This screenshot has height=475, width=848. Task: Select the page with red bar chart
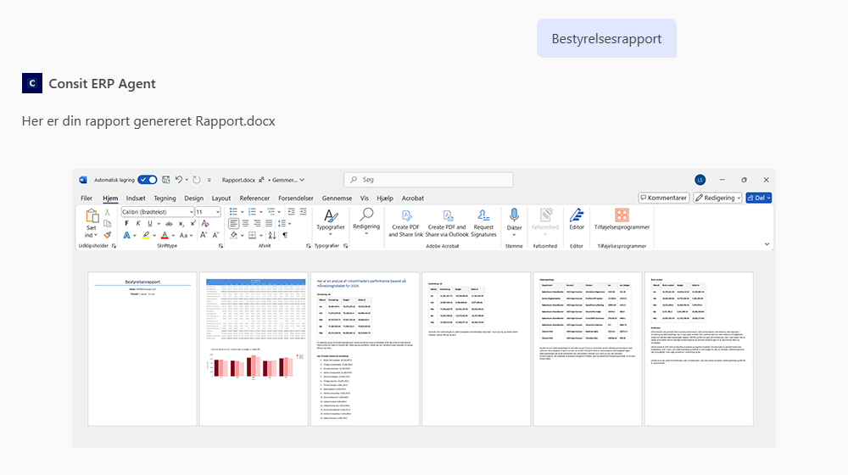pos(254,349)
